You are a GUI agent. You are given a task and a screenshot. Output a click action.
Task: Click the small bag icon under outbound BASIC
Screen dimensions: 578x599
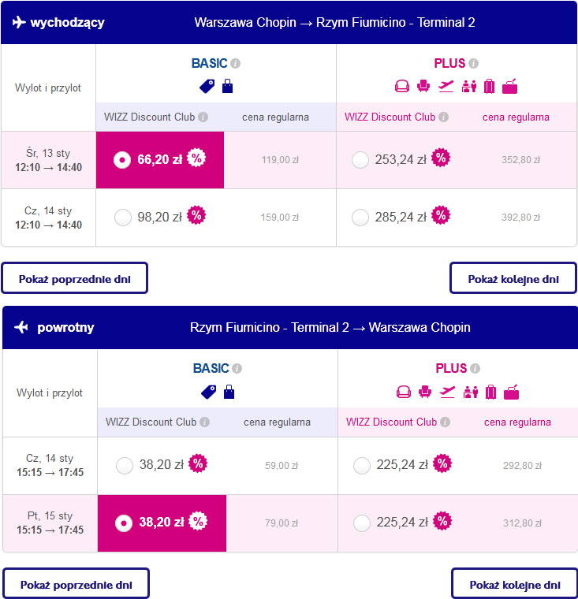point(227,86)
